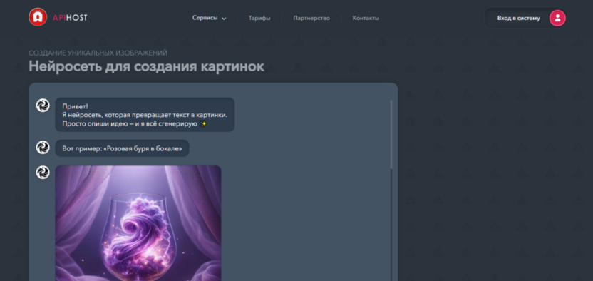Open the Партнерство menu item
The width and height of the screenshot is (593, 281).
tap(311, 18)
